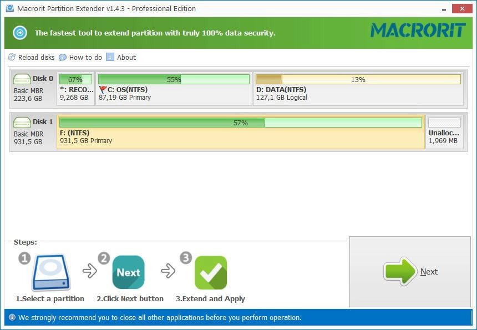
Task: Click the Reload disks icon
Action: pos(12,57)
